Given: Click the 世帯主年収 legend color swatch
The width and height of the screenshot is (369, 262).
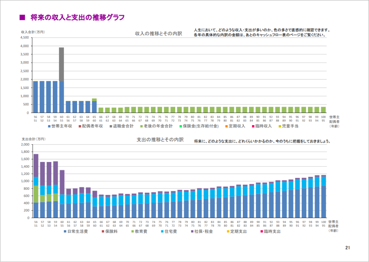Looking at the screenshot, I should 49,126.
